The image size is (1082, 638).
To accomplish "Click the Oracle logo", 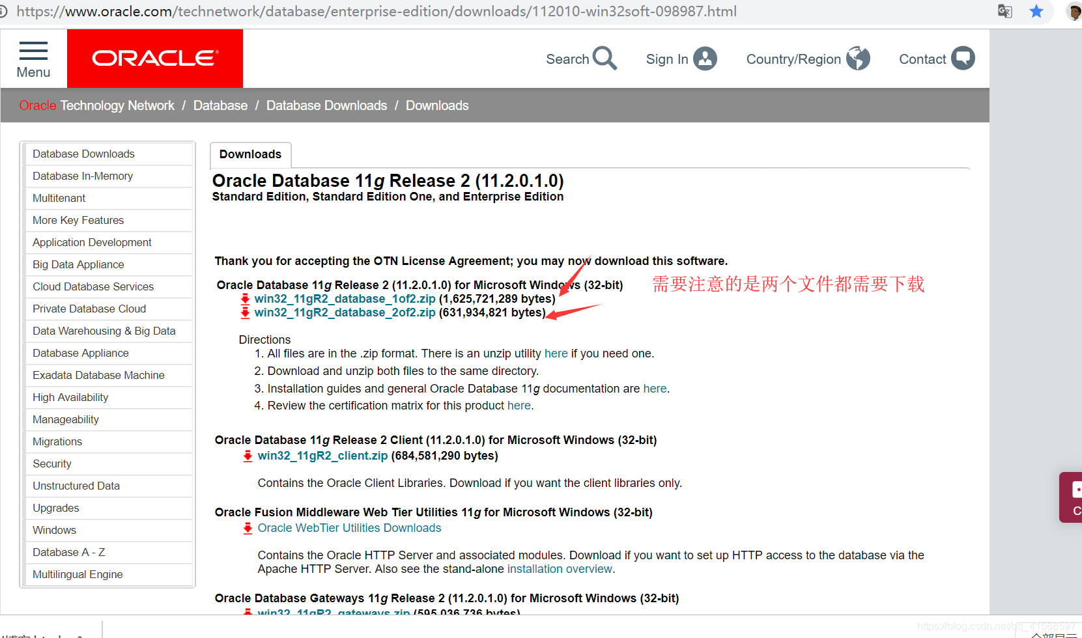I will 155,59.
